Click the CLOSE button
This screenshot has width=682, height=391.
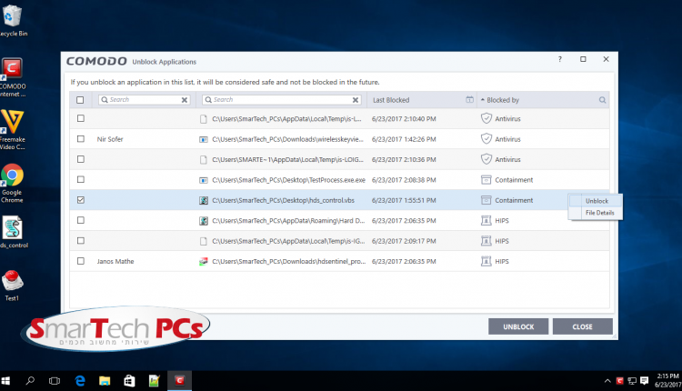pyautogui.click(x=582, y=326)
